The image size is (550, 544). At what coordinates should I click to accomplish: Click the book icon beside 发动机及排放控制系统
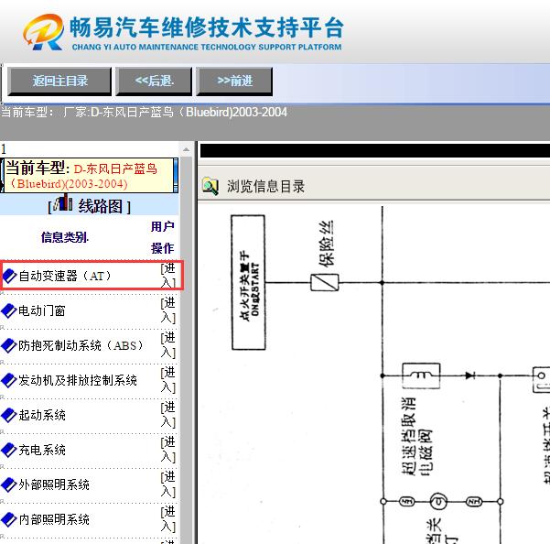tap(9, 380)
